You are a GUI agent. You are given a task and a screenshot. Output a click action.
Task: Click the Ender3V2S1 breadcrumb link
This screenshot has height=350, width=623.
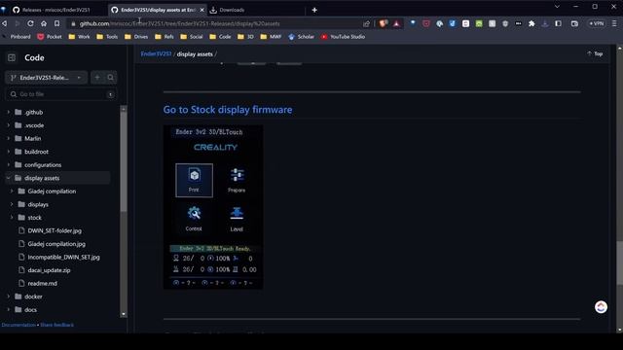(x=156, y=54)
